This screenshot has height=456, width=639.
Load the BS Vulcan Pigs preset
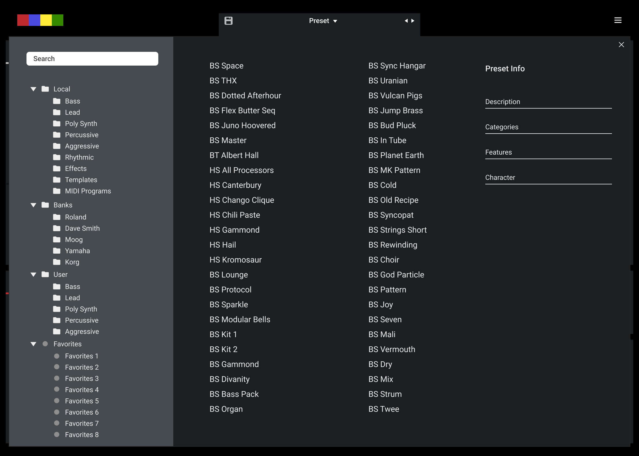tap(395, 96)
